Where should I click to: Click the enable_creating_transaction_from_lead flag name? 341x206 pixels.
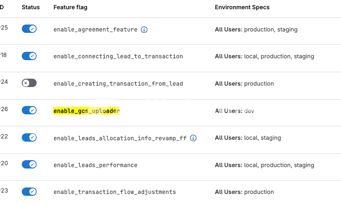[x=118, y=84]
